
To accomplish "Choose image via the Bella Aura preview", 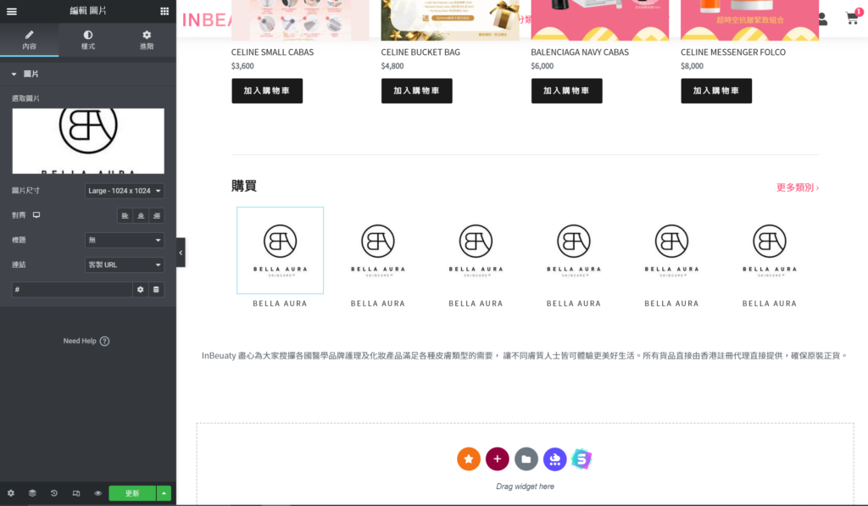I will click(x=88, y=142).
